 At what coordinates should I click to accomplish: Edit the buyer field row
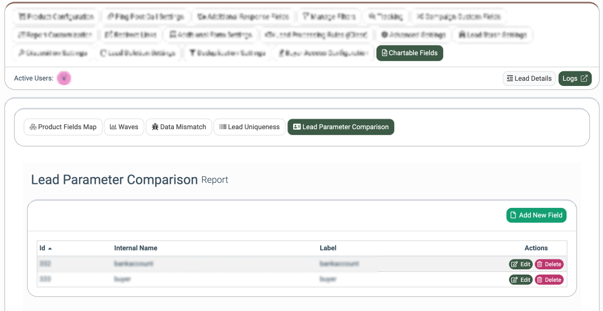[521, 280]
